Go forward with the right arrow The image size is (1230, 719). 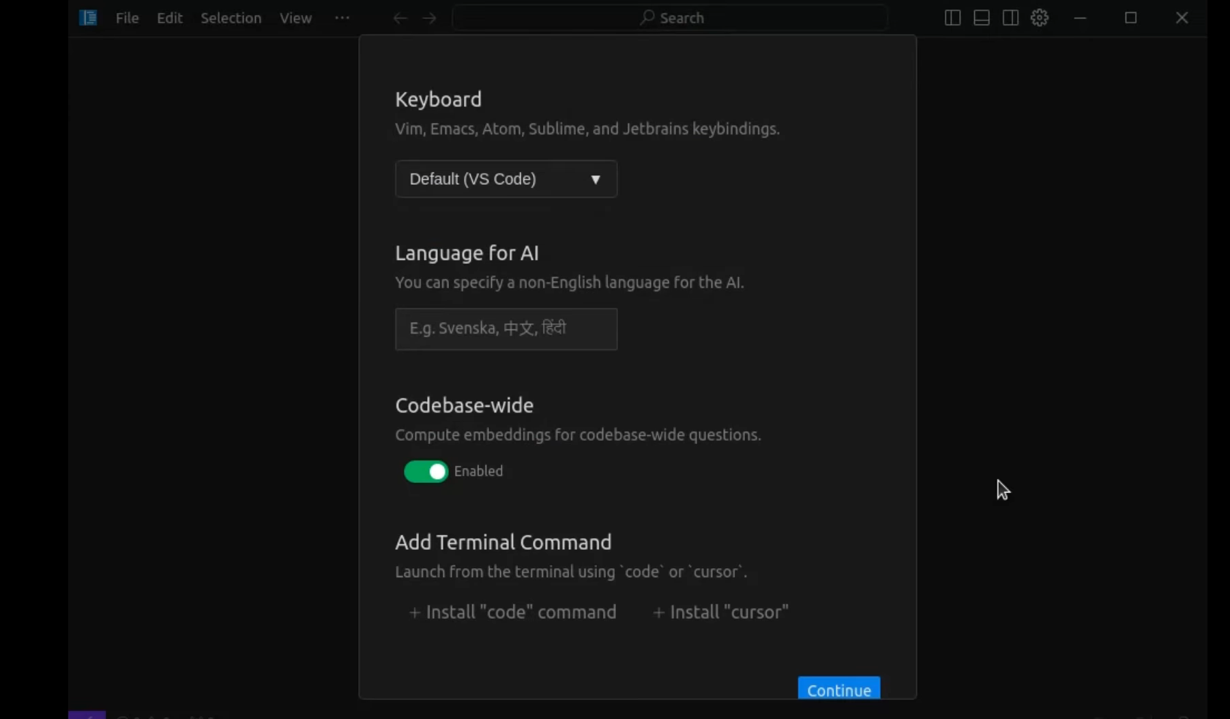point(429,18)
